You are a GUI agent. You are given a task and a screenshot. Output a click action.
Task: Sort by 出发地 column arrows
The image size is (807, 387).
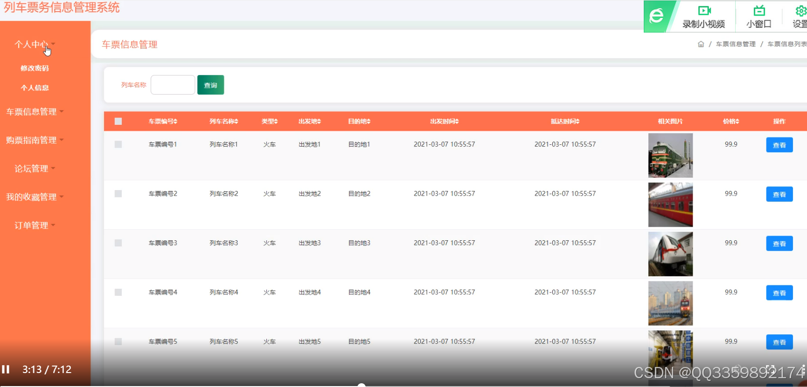(x=319, y=122)
